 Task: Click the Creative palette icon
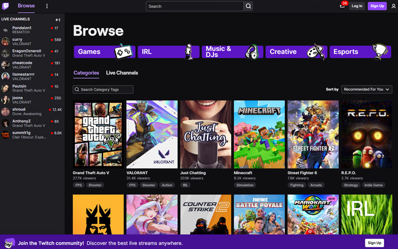point(316,52)
